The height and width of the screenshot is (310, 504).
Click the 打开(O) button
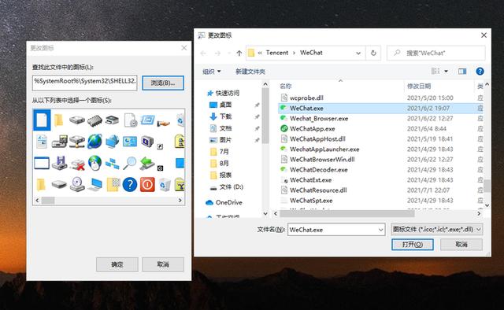click(413, 245)
